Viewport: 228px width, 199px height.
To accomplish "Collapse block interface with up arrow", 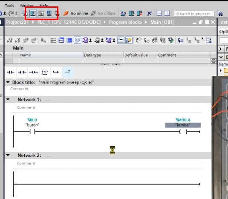I will 105,64.
